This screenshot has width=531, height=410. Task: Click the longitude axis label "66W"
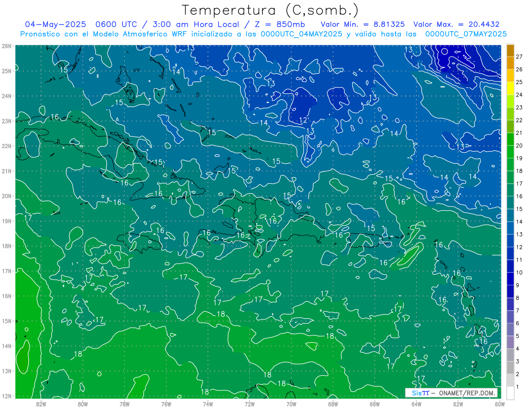coord(374,403)
